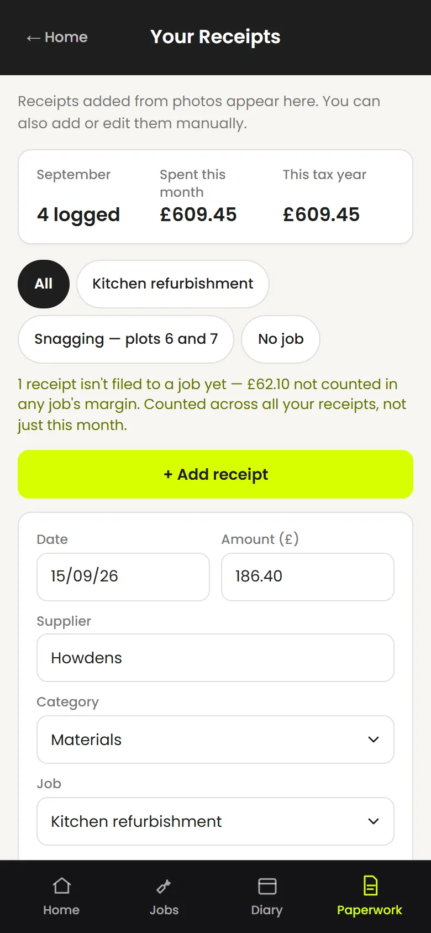
Task: Open the Diary calendar icon
Action: 267,886
